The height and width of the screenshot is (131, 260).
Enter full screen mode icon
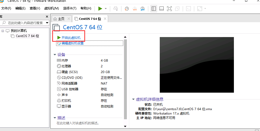[x=169, y=9]
